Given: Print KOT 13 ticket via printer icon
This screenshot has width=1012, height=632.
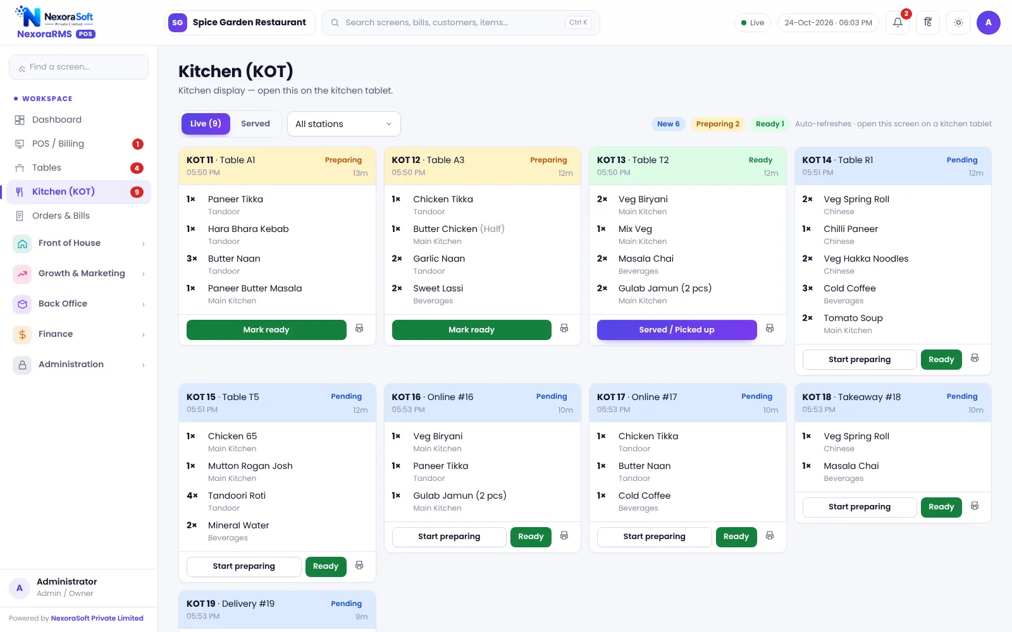Looking at the screenshot, I should point(770,329).
